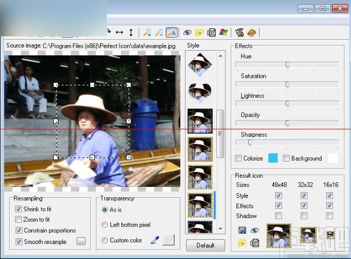Click the Default button

(x=205, y=245)
